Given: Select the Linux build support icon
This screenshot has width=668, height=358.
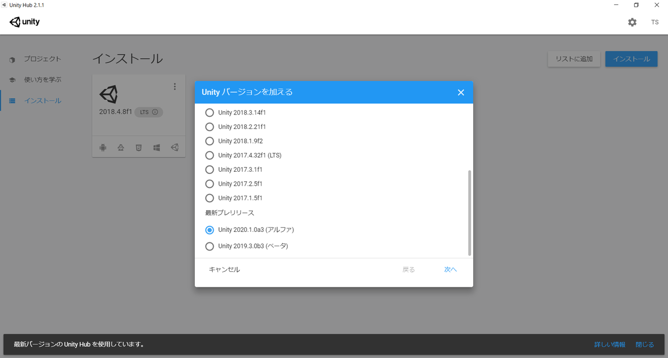Looking at the screenshot, I should click(x=121, y=147).
